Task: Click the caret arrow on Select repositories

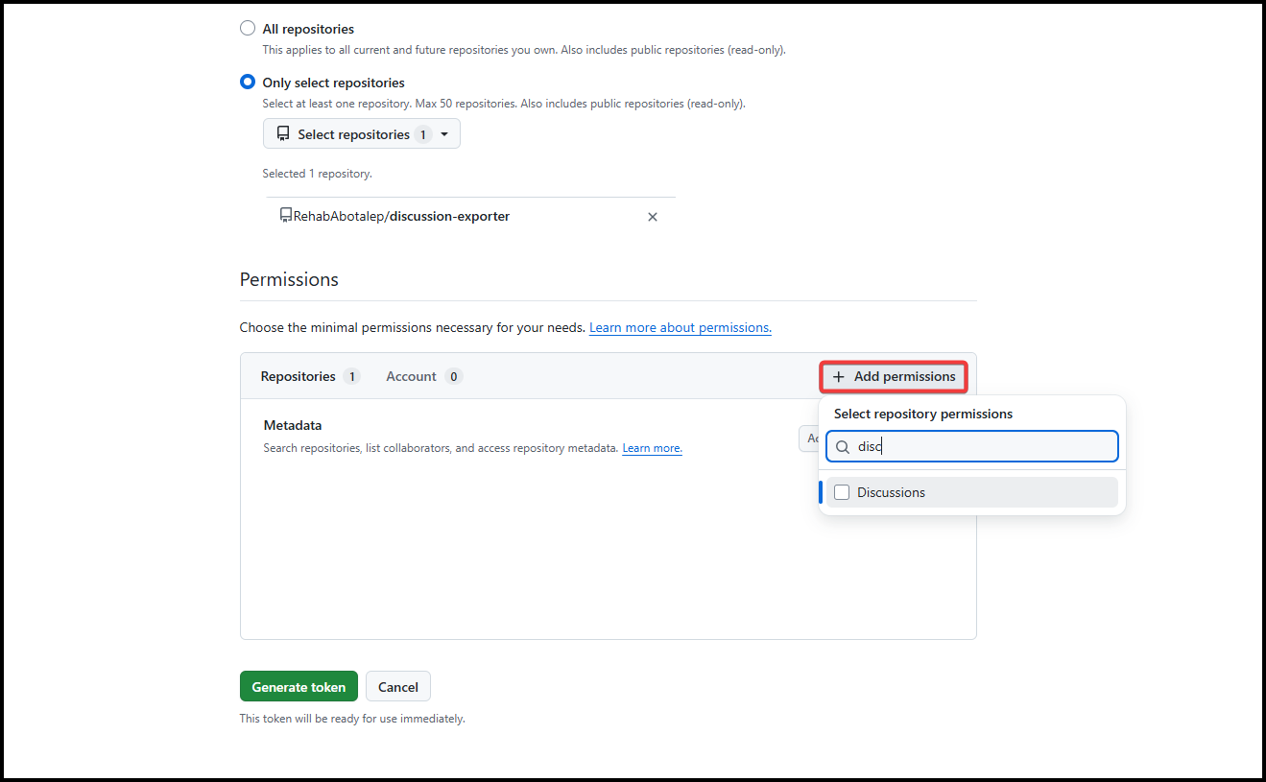Action: click(444, 134)
